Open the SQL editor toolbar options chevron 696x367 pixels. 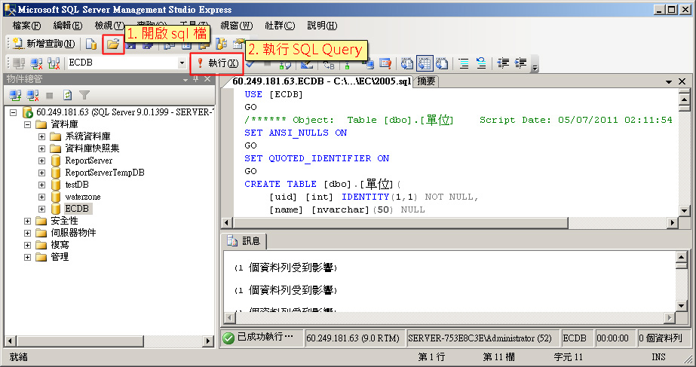click(x=535, y=66)
